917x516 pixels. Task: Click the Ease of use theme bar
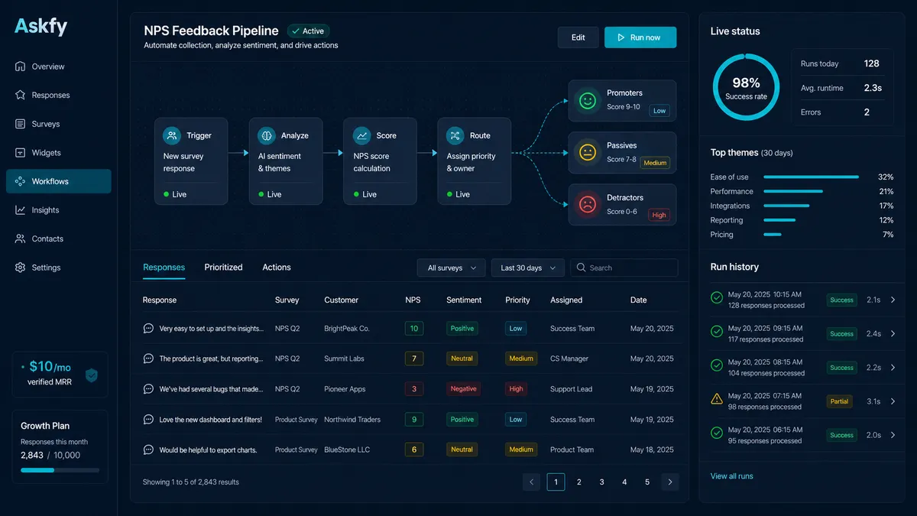coord(811,177)
